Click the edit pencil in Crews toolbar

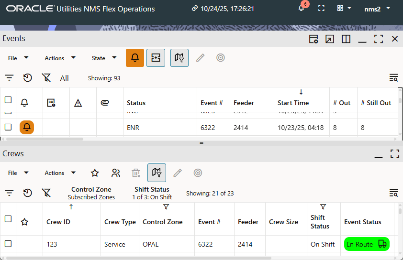178,173
